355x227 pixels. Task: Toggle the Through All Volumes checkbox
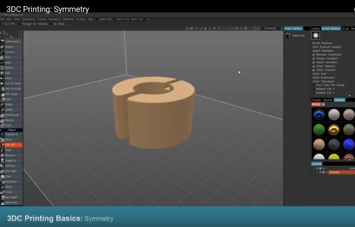click(19, 24)
